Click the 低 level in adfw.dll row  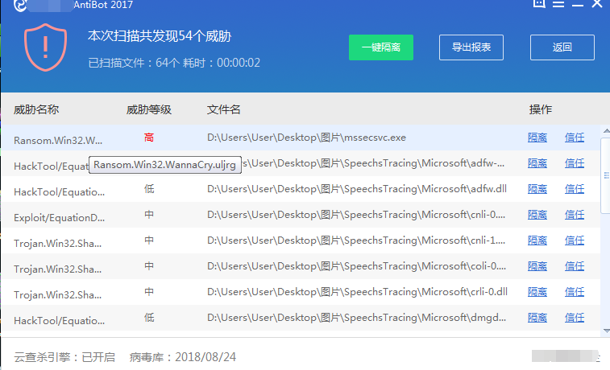tap(149, 189)
